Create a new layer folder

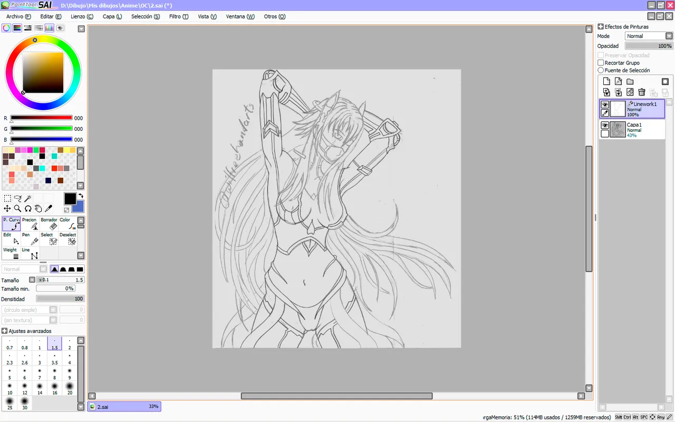630,81
